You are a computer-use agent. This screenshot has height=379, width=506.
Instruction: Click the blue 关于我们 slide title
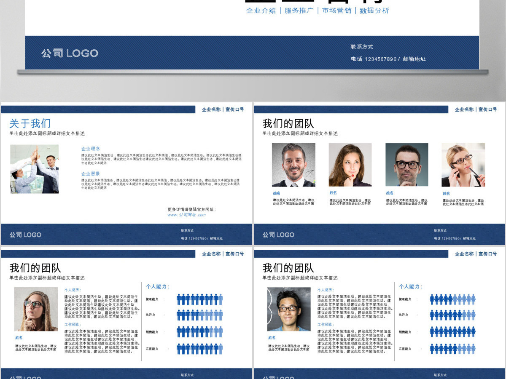(x=30, y=123)
